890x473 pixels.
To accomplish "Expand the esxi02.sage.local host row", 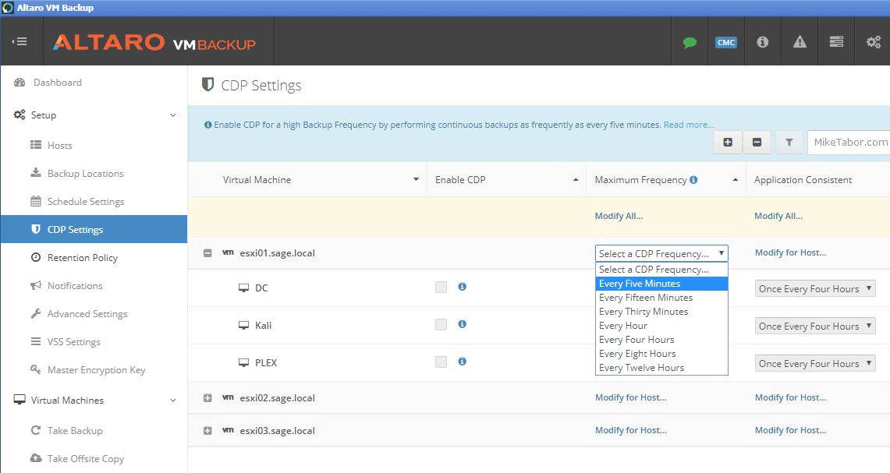I will pyautogui.click(x=207, y=398).
